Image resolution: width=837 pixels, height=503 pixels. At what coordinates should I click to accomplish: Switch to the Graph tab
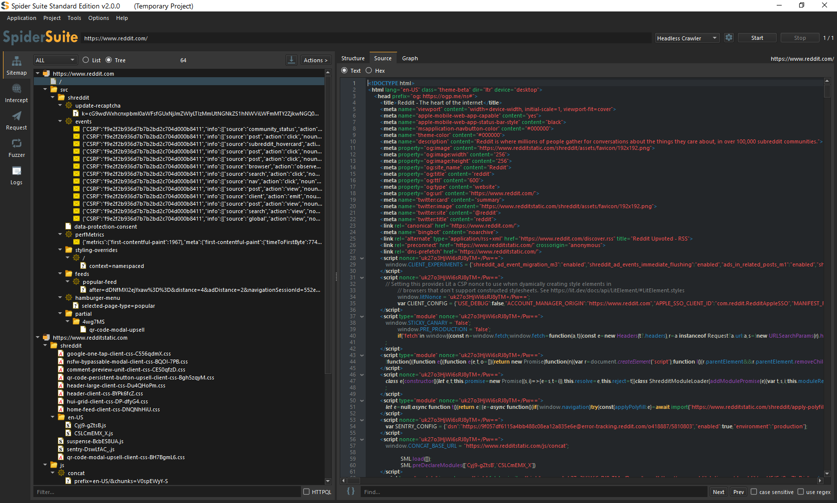coord(410,58)
